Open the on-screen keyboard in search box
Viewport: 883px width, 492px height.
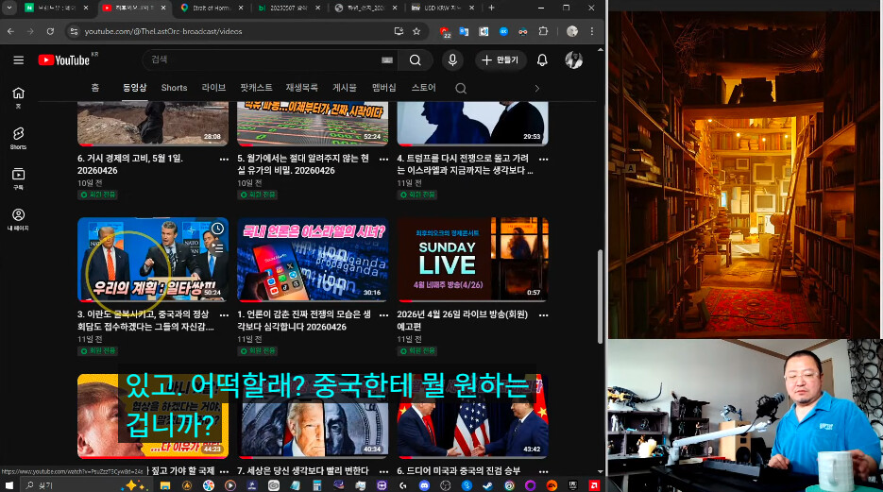click(387, 60)
